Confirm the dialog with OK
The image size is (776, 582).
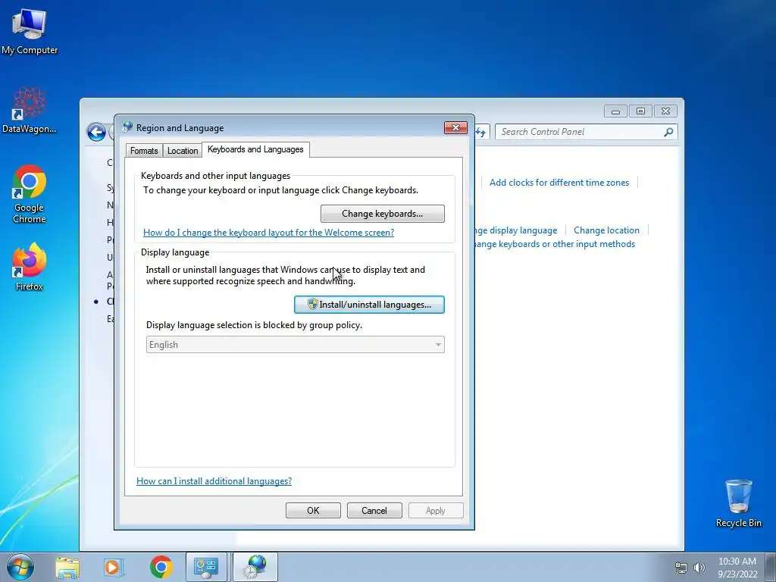point(313,511)
